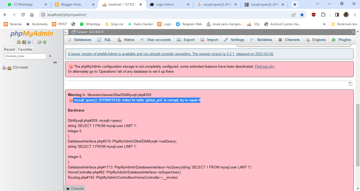
Task: Open the phpMyAdmin documentation help icon
Action: click(29, 42)
